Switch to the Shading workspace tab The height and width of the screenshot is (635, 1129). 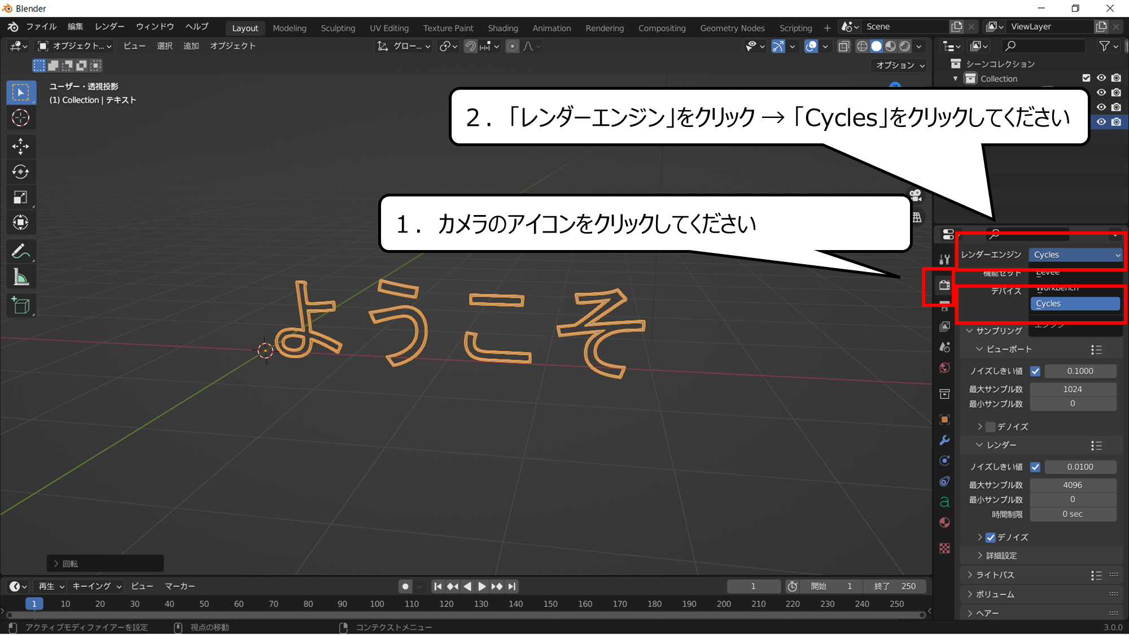(503, 28)
